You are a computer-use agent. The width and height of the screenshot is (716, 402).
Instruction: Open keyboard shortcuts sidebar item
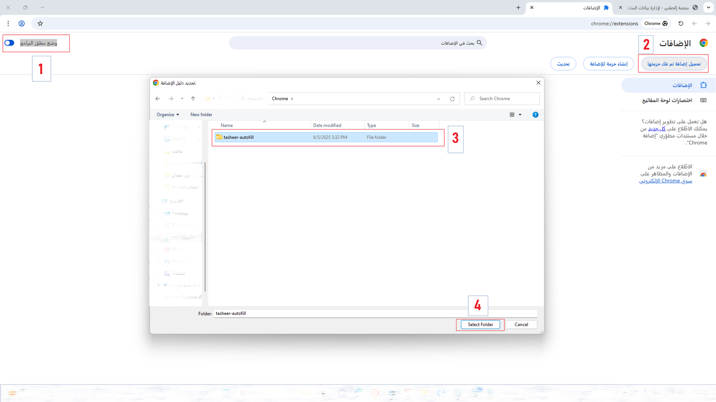coord(667,100)
